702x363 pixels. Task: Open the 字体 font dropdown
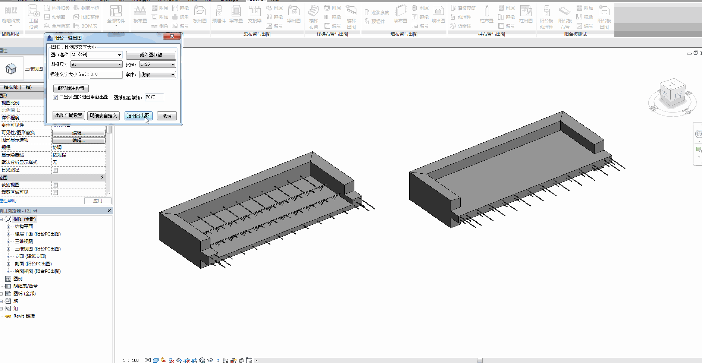pos(157,75)
